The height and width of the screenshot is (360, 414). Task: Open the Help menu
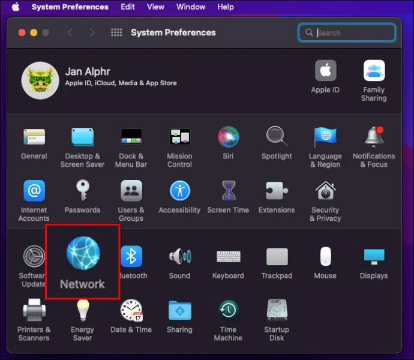tap(226, 7)
